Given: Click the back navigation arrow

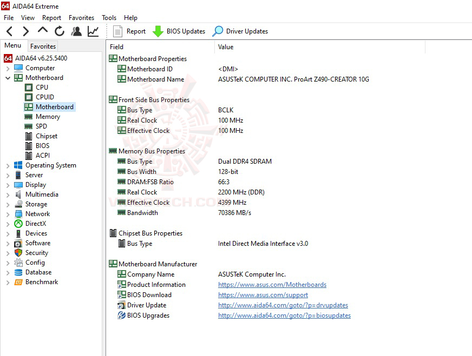Looking at the screenshot, I should tap(9, 31).
